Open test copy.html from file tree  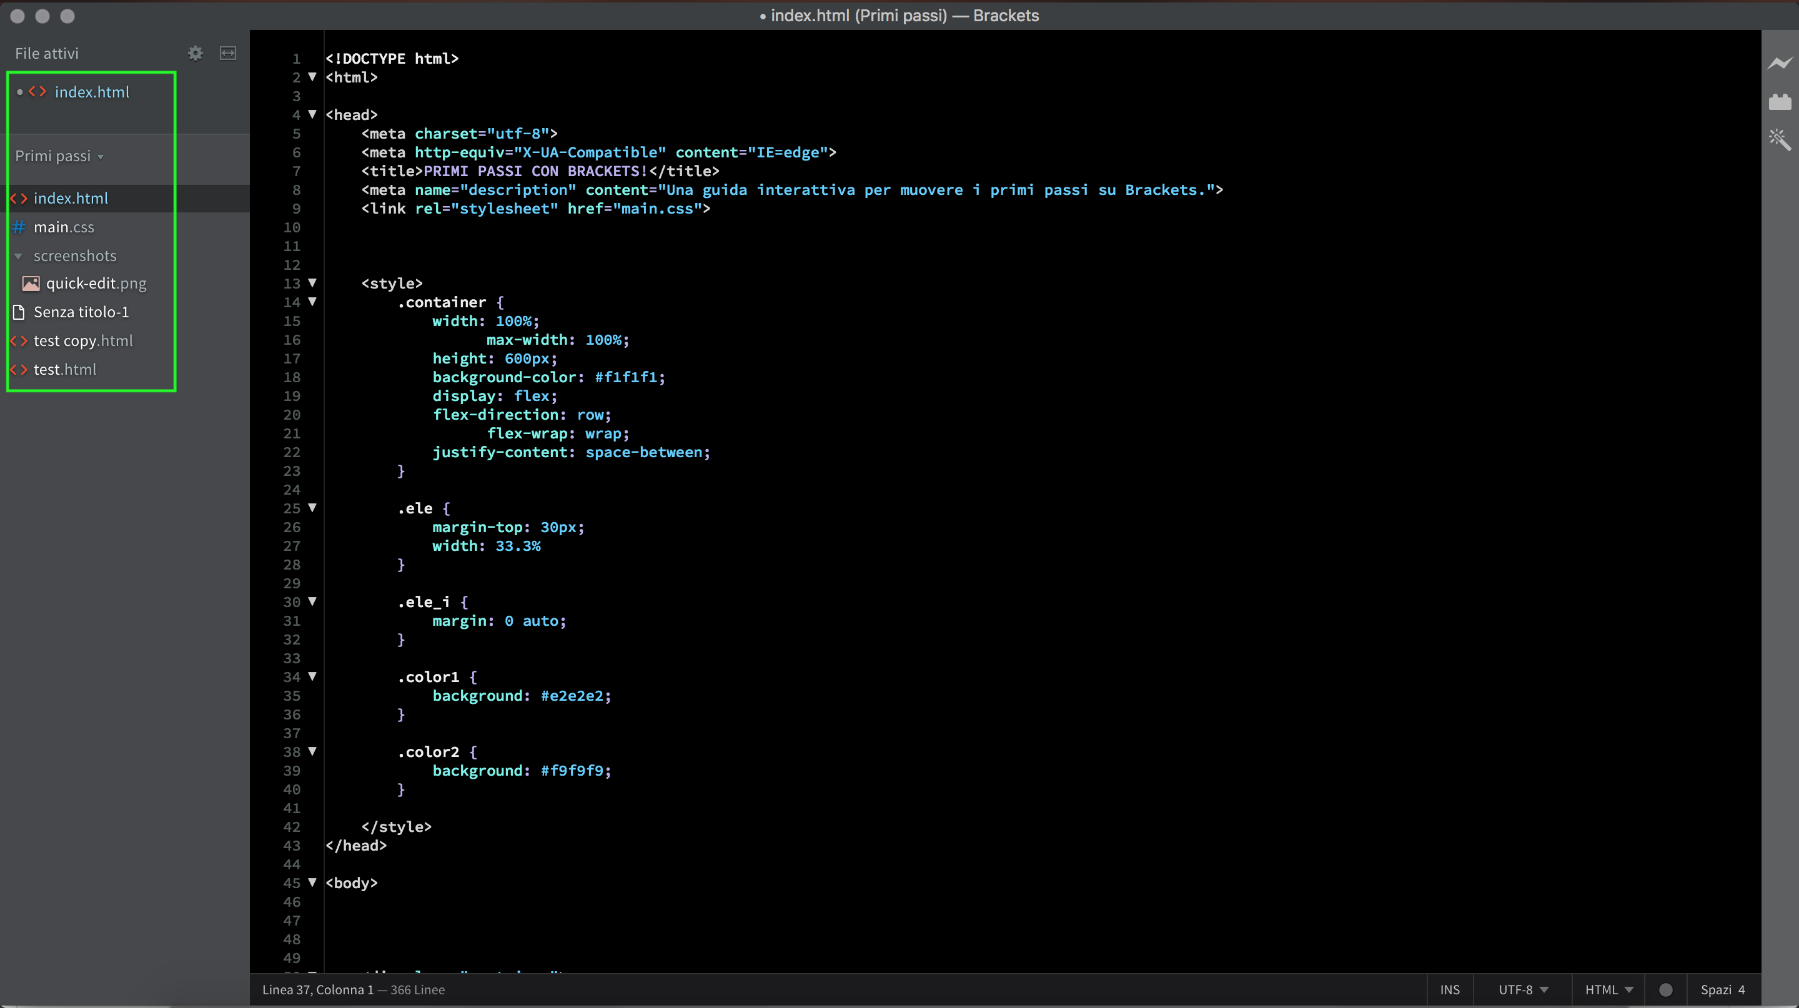pos(82,340)
